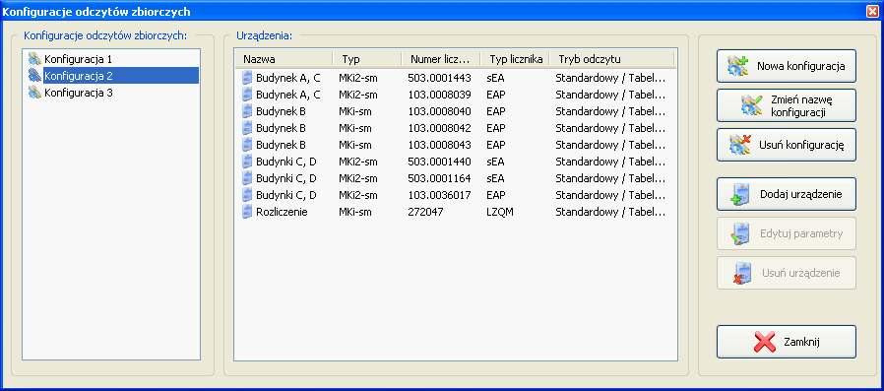Click meter number 103.0008042
The image size is (884, 391).
pyautogui.click(x=439, y=128)
